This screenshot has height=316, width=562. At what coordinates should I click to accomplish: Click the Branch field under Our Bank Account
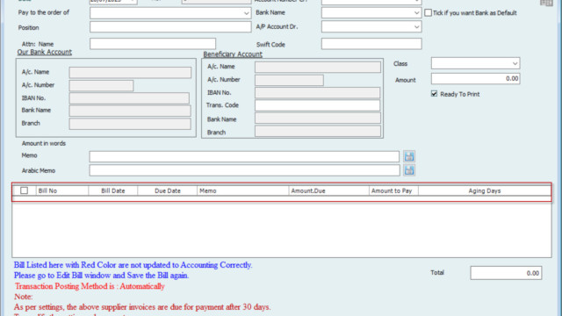pos(130,124)
